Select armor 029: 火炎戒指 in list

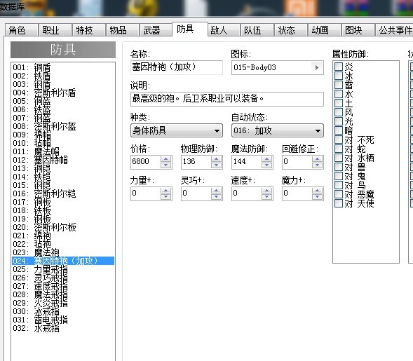pyautogui.click(x=63, y=303)
